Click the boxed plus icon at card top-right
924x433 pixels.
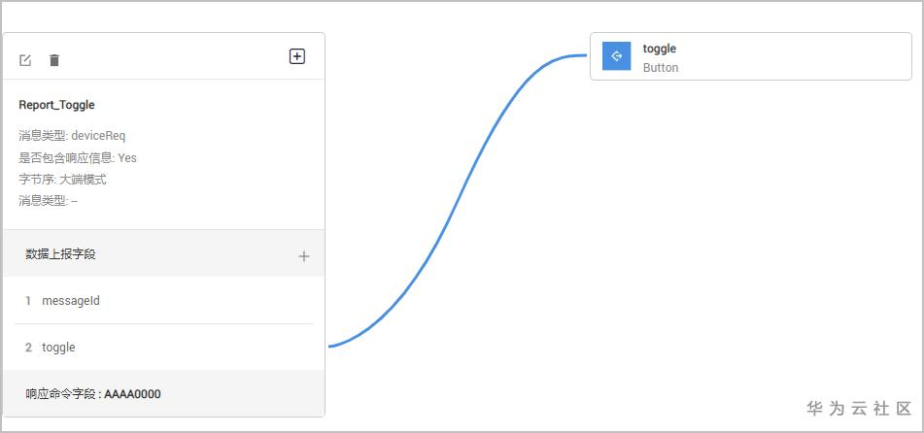point(297,56)
